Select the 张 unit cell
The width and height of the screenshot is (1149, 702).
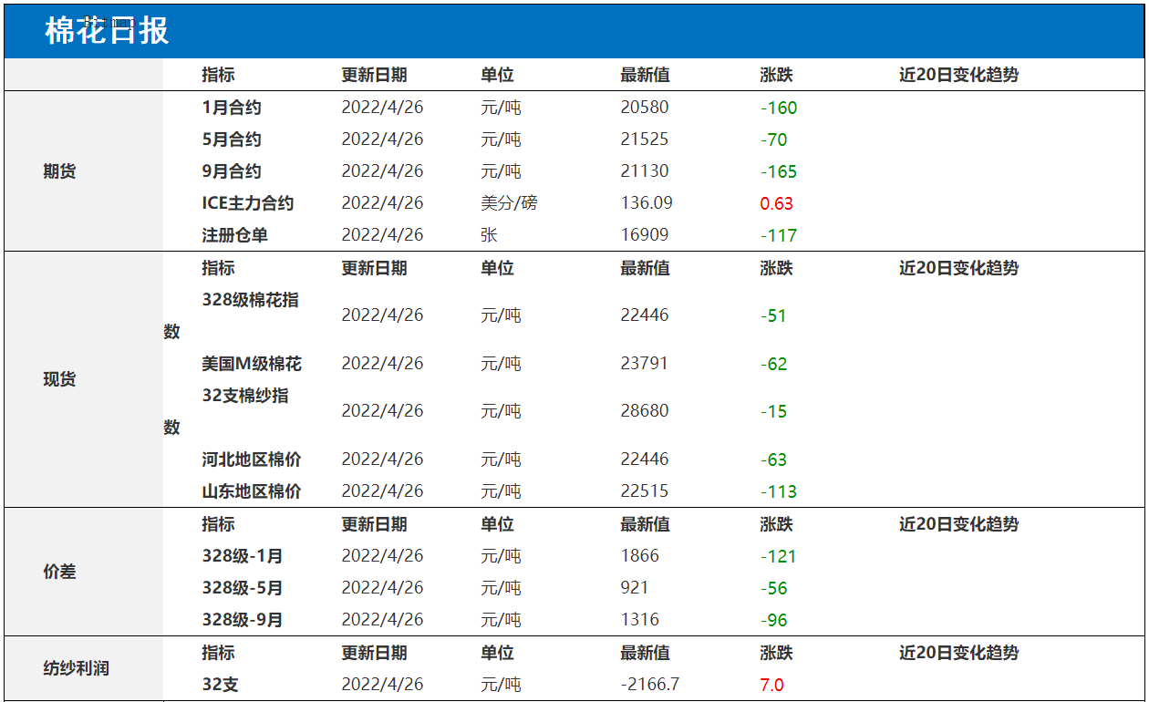[490, 235]
